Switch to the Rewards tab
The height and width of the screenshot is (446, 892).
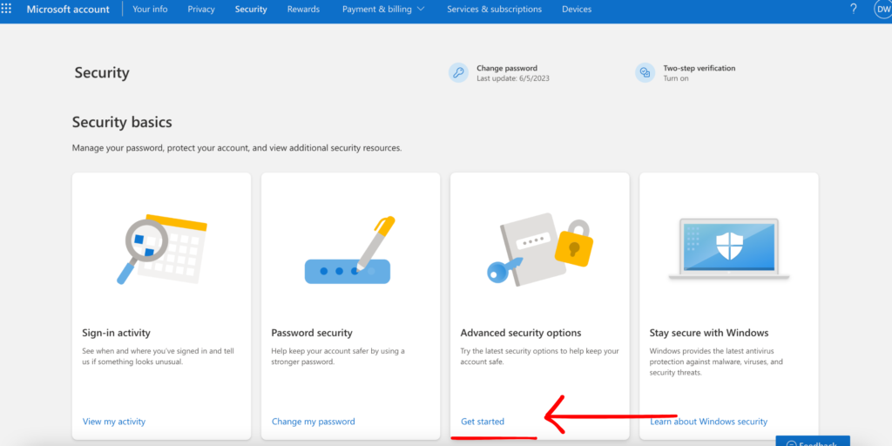point(303,10)
